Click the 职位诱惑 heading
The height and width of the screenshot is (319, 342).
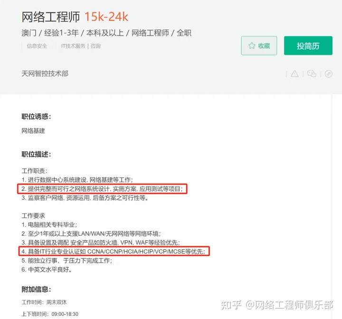(x=36, y=117)
